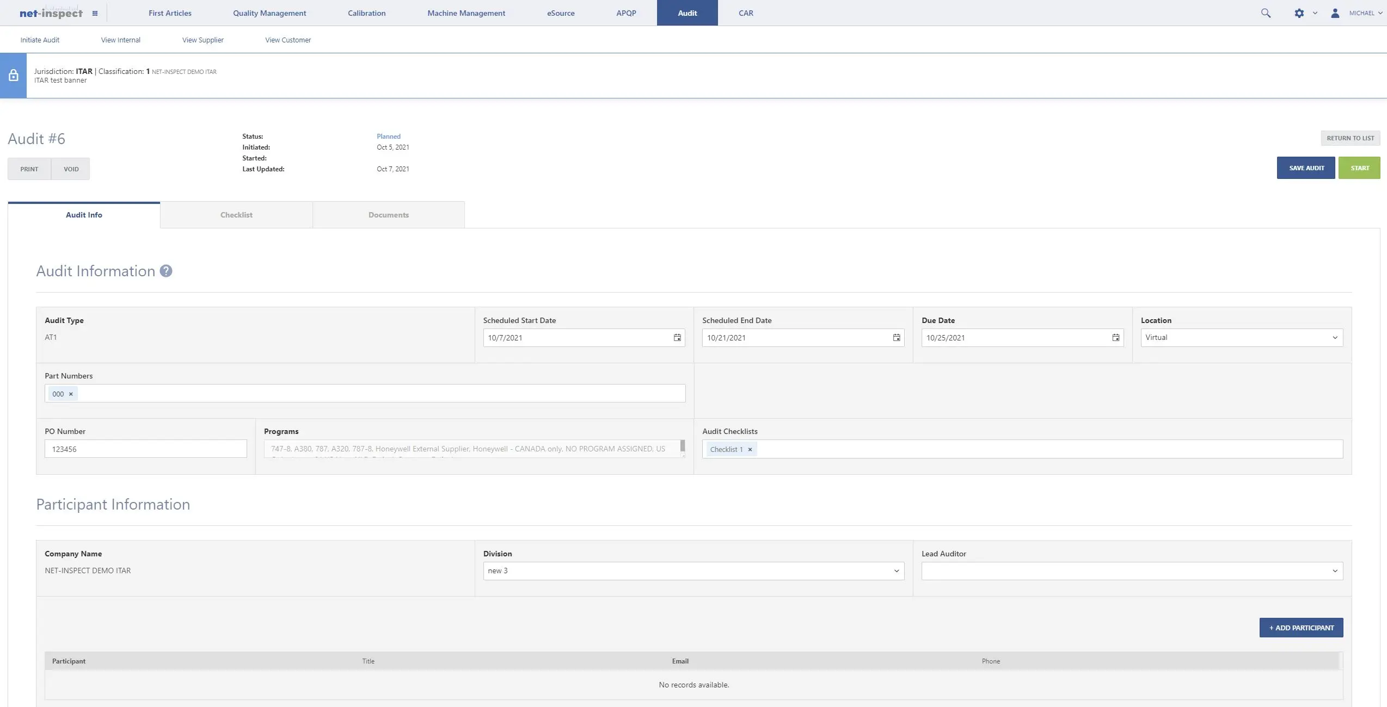Click the PO Number input field
The width and height of the screenshot is (1387, 707).
pos(145,449)
